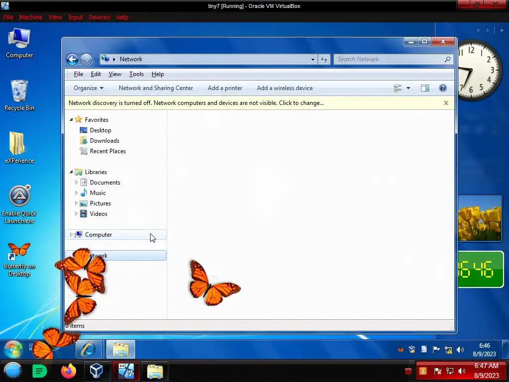Viewport: 509px width, 382px height.
Task: Open the Windows 7 guest Start orb
Action: tap(13, 349)
